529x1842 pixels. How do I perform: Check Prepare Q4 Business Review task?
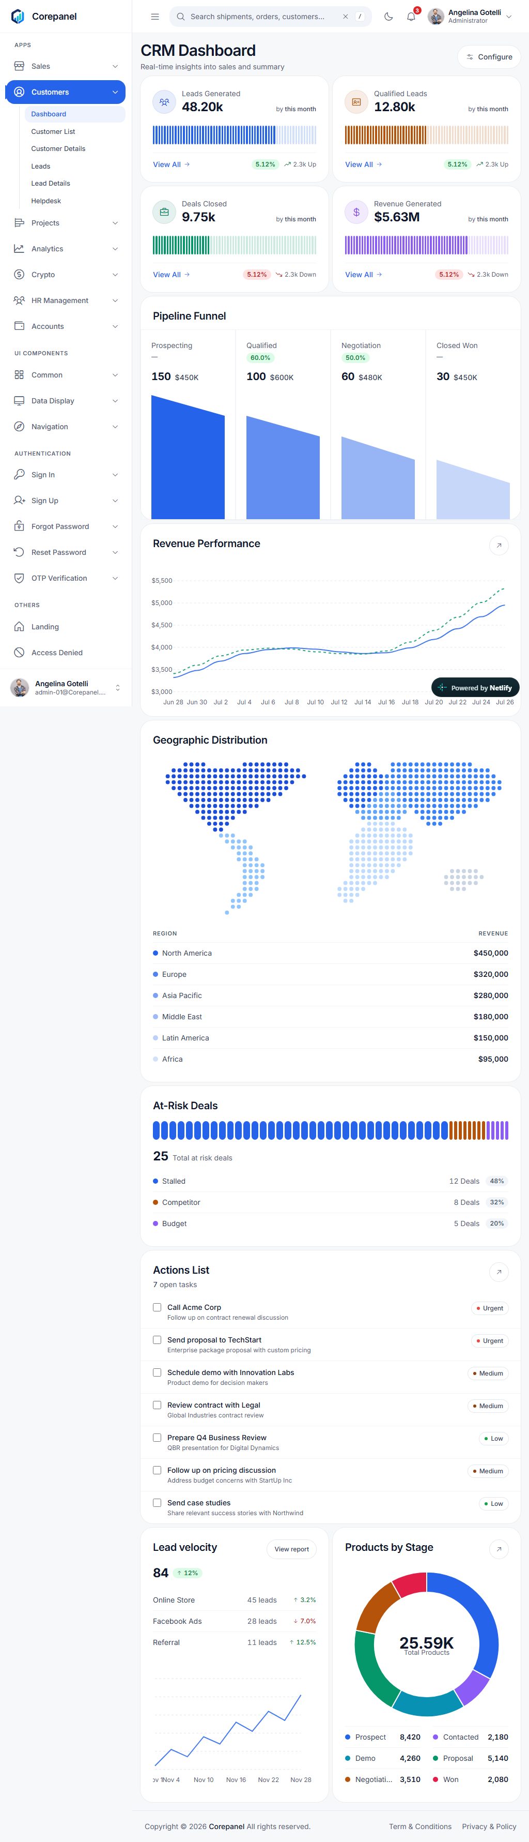[x=157, y=1438]
